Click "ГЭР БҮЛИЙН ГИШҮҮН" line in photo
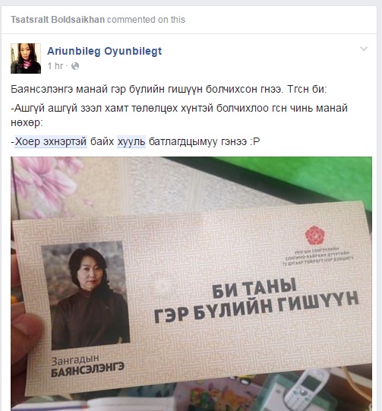This screenshot has width=382, height=411. tap(256, 308)
